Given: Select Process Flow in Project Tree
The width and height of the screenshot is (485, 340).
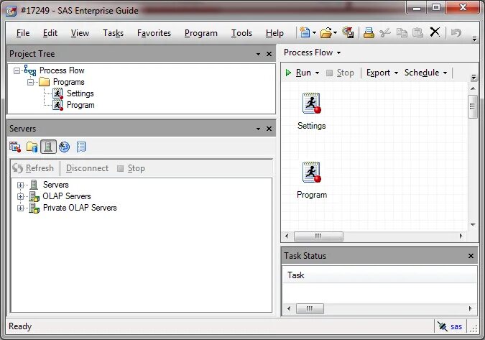Looking at the screenshot, I should (x=62, y=70).
